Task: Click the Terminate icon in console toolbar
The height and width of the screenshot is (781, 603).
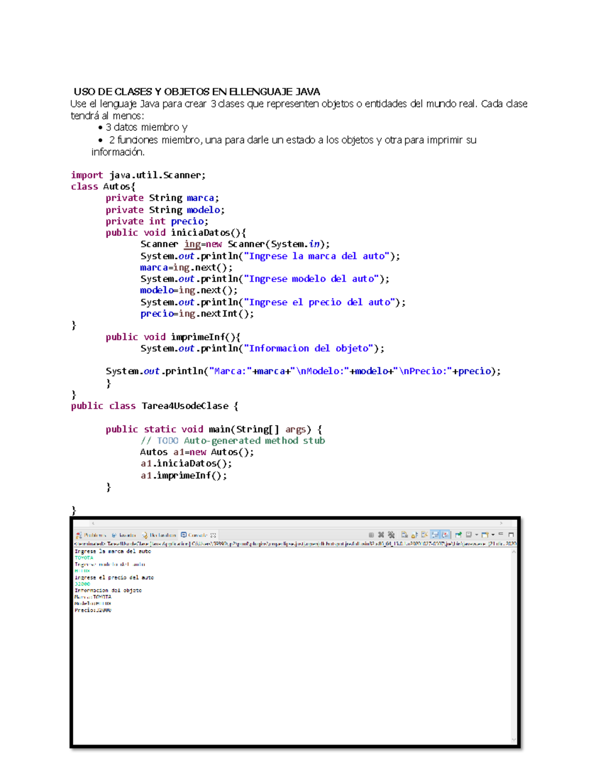Action: [x=372, y=535]
